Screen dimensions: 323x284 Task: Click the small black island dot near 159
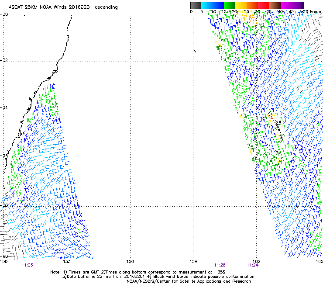(195, 51)
